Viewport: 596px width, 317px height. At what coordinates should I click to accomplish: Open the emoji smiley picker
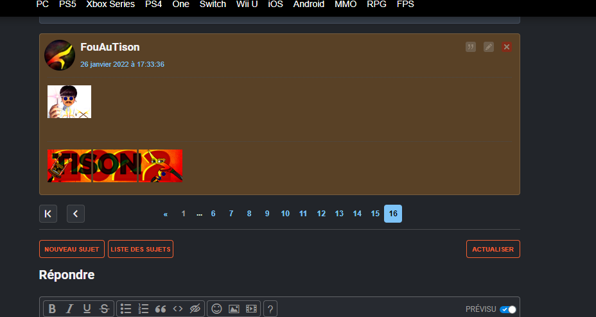(x=216, y=309)
